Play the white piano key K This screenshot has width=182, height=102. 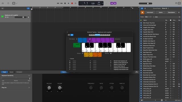(x=115, y=50)
